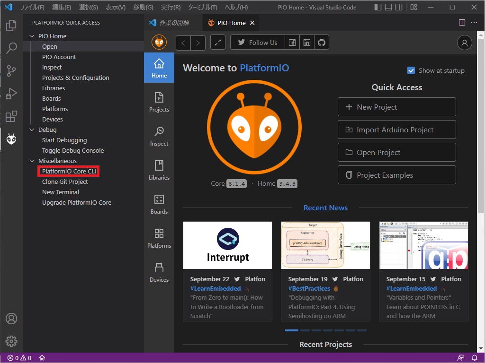Open Extensions view in activity bar
485x363 pixels.
(11, 116)
